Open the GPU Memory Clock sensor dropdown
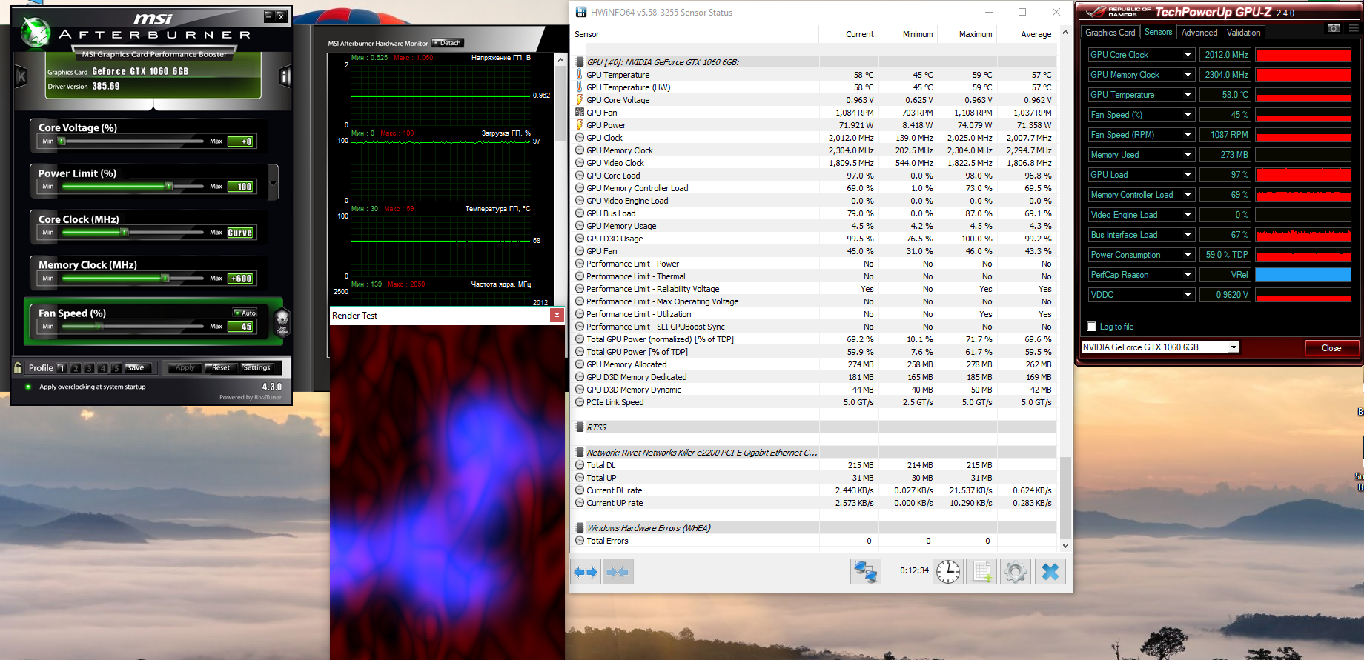Screen dimensions: 1364x660 point(1188,75)
